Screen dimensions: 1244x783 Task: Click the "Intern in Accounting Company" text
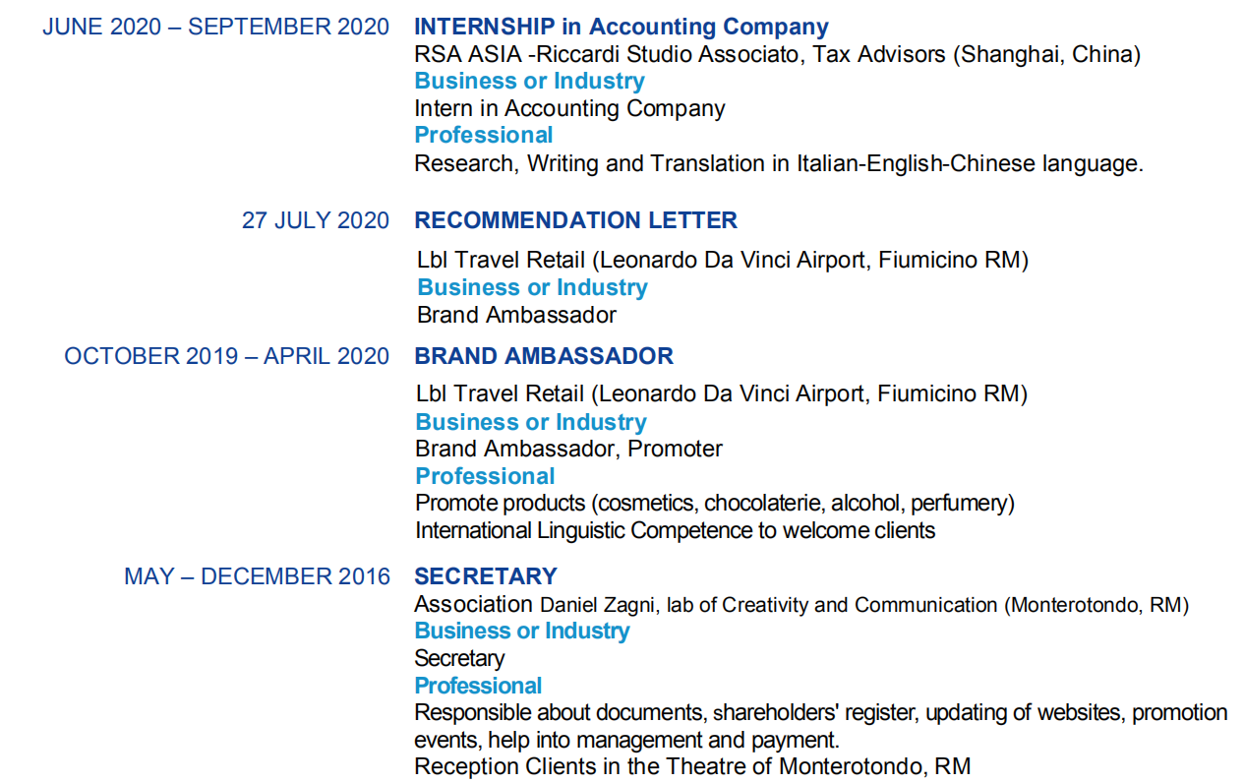point(569,108)
